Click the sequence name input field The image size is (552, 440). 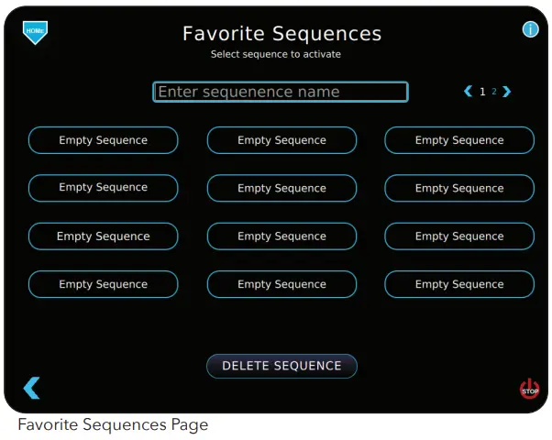coord(280,92)
